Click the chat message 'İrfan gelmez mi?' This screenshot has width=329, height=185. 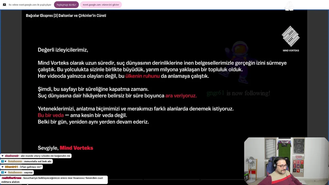click(x=31, y=167)
